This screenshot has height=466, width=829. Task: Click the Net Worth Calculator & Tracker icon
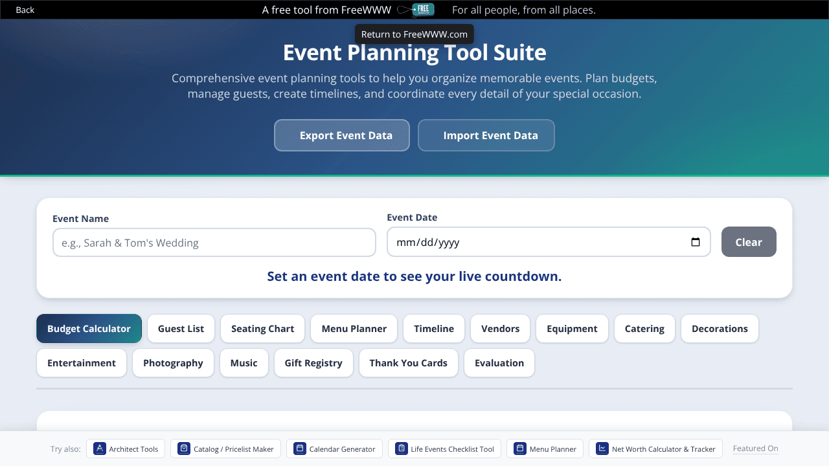tap(602, 449)
